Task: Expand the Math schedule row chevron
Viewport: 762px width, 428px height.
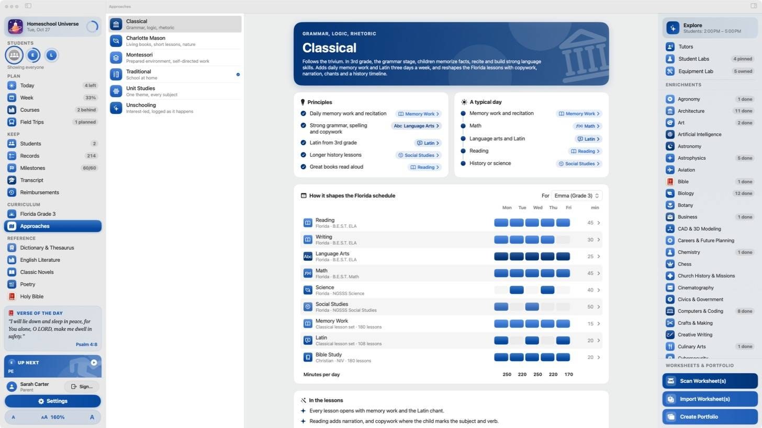Action: [599, 273]
